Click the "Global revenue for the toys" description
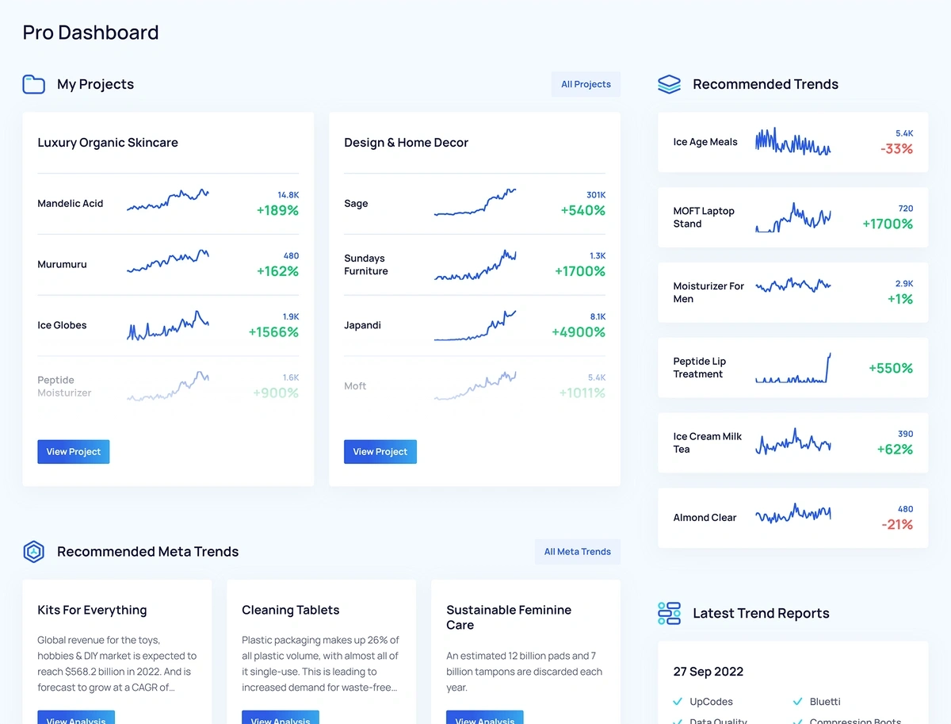The height and width of the screenshot is (724, 951). pyautogui.click(x=117, y=664)
